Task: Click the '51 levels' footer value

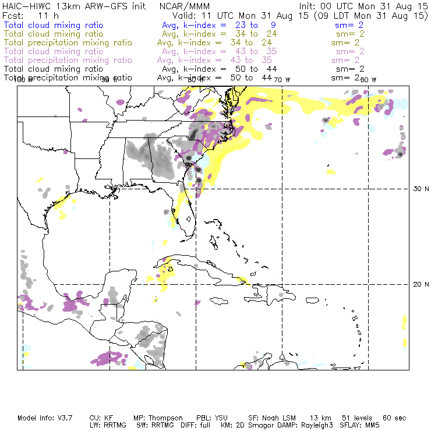Action: pyautogui.click(x=357, y=418)
